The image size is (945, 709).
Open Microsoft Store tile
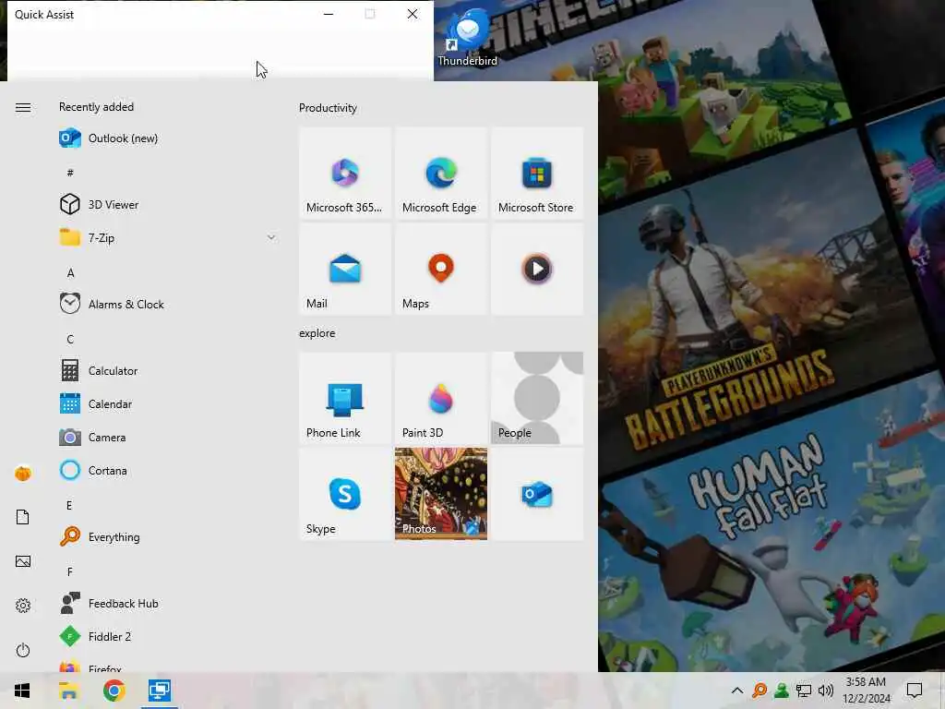pyautogui.click(x=537, y=173)
